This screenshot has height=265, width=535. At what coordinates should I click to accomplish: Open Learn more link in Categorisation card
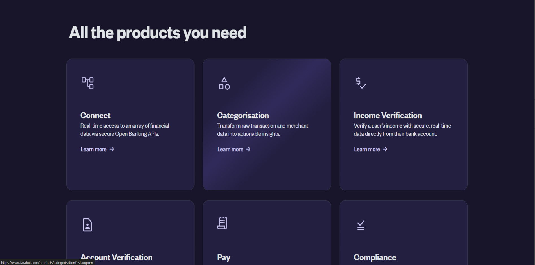(x=234, y=149)
